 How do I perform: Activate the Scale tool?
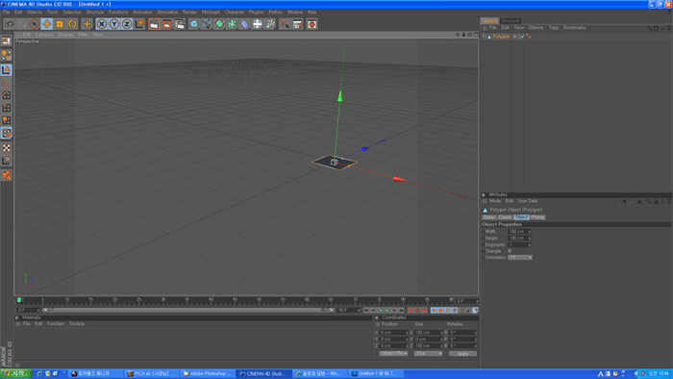click(x=60, y=24)
